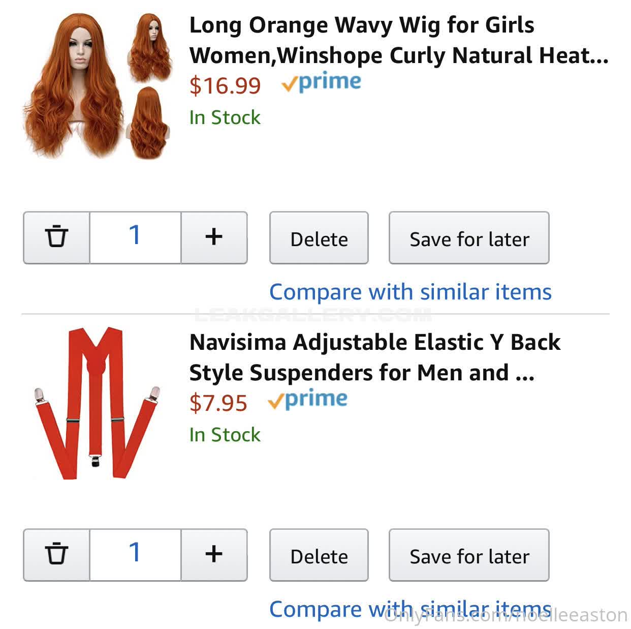Increase the suspenders quantity with plus
Image resolution: width=631 pixels, height=629 pixels.
(214, 554)
